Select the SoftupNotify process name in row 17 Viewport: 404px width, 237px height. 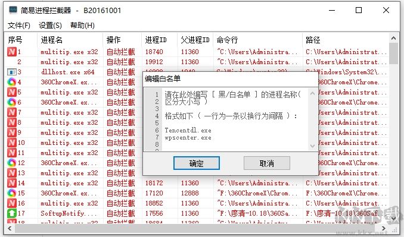(69, 213)
